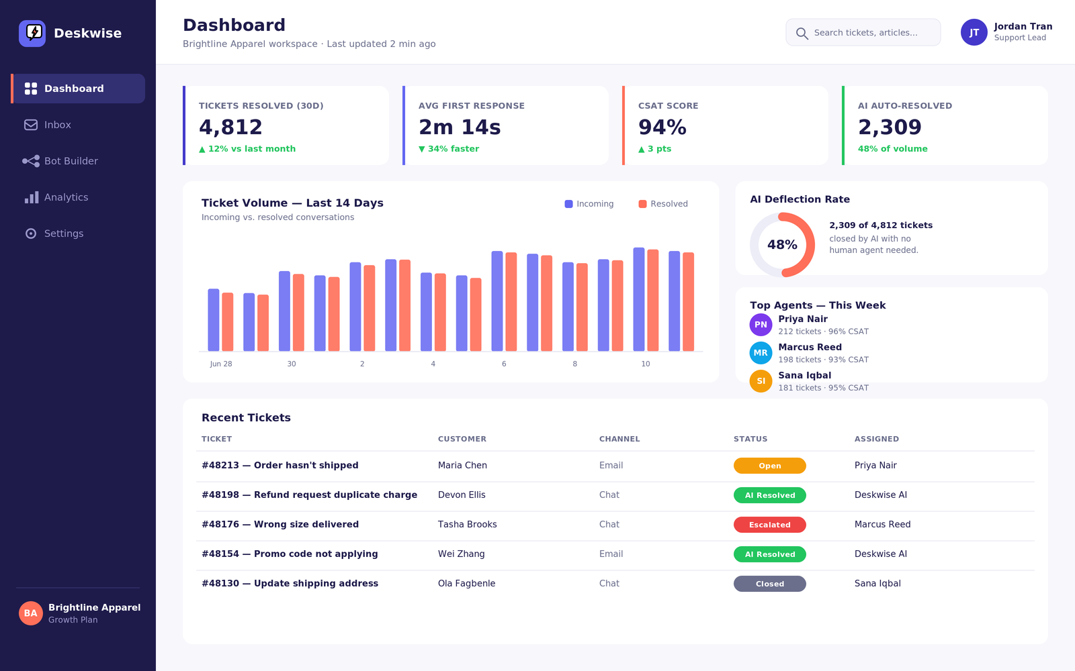Click the CUSTOMER column header

point(462,439)
